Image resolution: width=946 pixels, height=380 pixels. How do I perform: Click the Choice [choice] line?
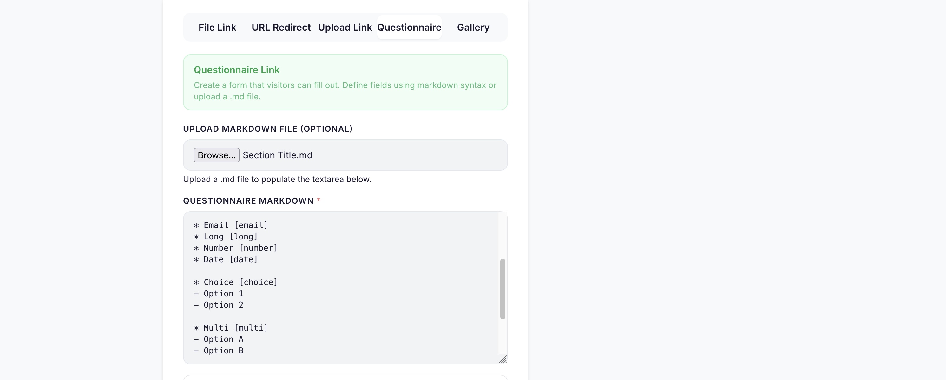pos(235,282)
